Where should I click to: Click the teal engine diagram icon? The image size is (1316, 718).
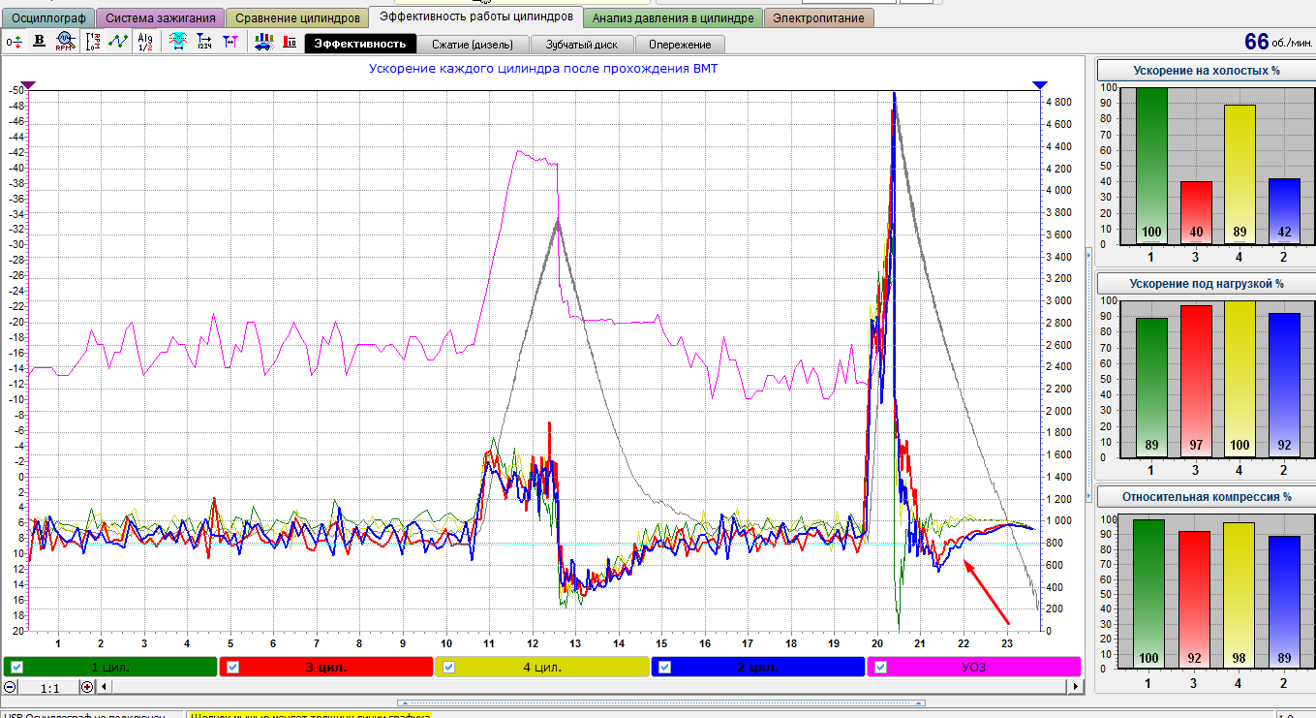point(178,41)
